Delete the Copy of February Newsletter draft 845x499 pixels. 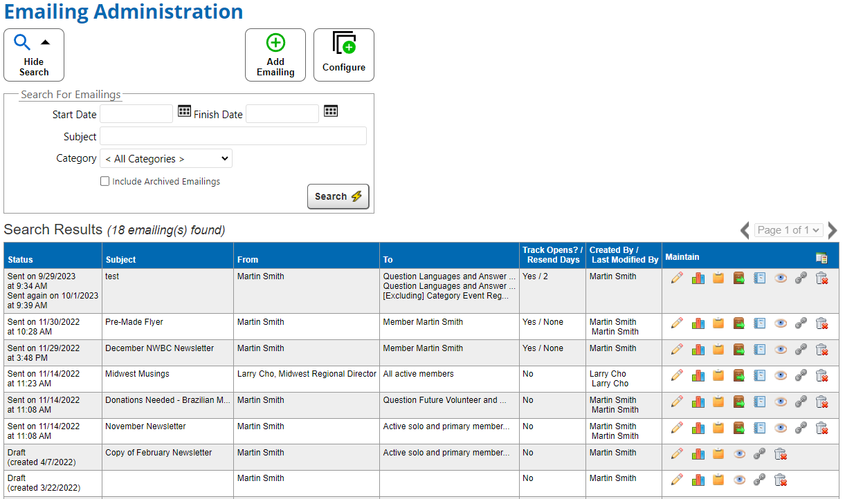779,454
